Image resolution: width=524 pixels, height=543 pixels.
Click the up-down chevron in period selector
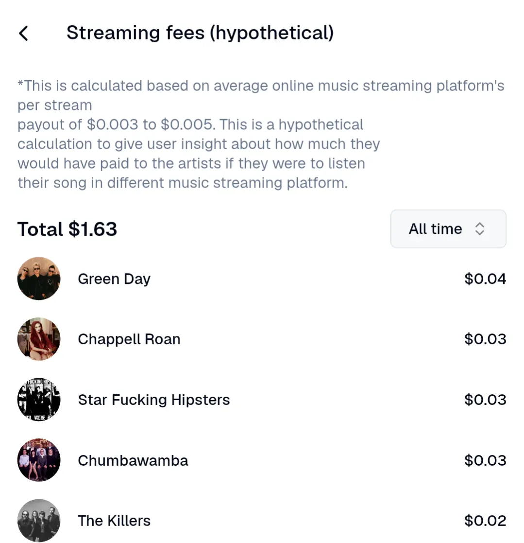(x=479, y=229)
